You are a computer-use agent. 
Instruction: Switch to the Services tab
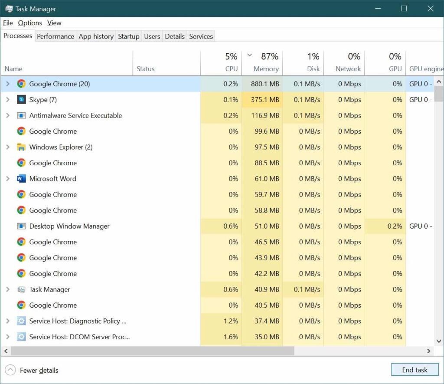tap(201, 36)
